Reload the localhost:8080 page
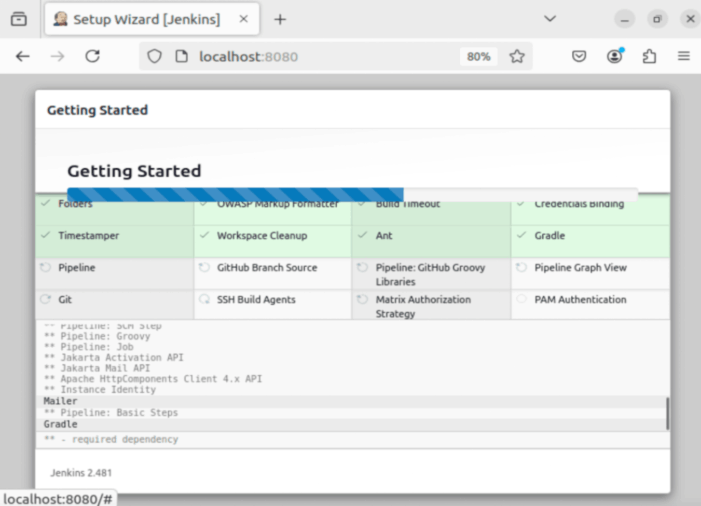This screenshot has width=701, height=506. [92, 56]
